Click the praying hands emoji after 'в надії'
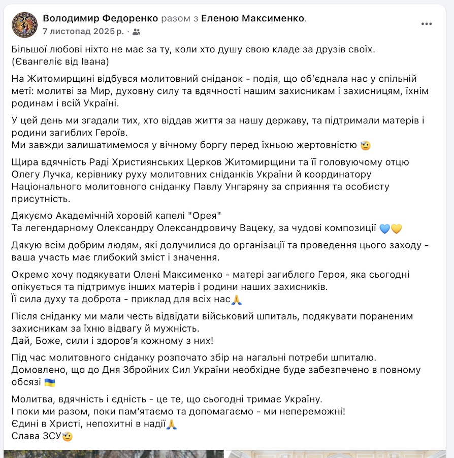The width and height of the screenshot is (454, 458). coord(172,424)
